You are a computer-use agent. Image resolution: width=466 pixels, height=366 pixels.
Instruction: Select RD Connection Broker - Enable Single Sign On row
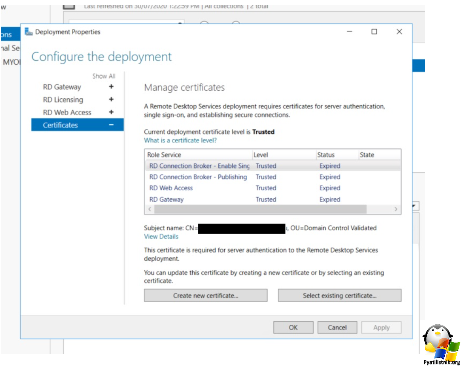[x=273, y=166]
